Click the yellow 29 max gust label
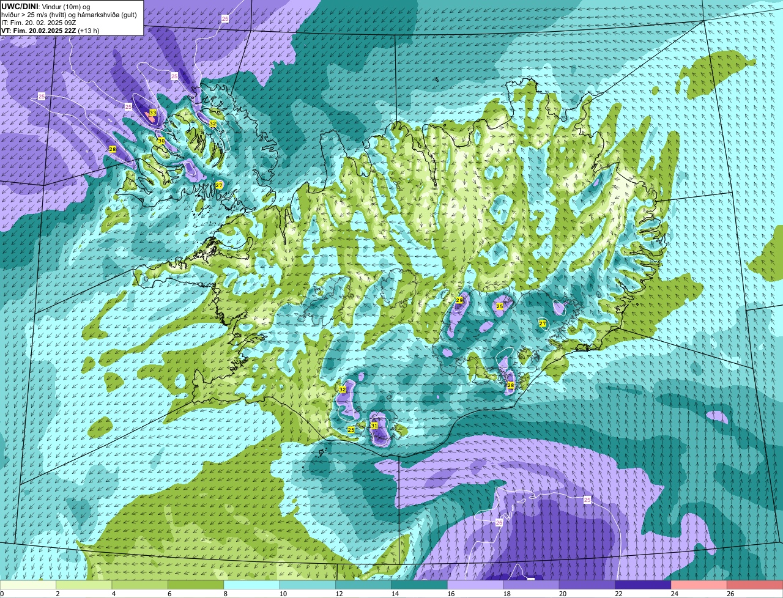The height and width of the screenshot is (598, 783). click(459, 300)
